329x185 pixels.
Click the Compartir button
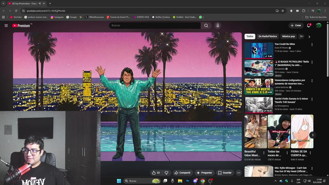(182, 173)
